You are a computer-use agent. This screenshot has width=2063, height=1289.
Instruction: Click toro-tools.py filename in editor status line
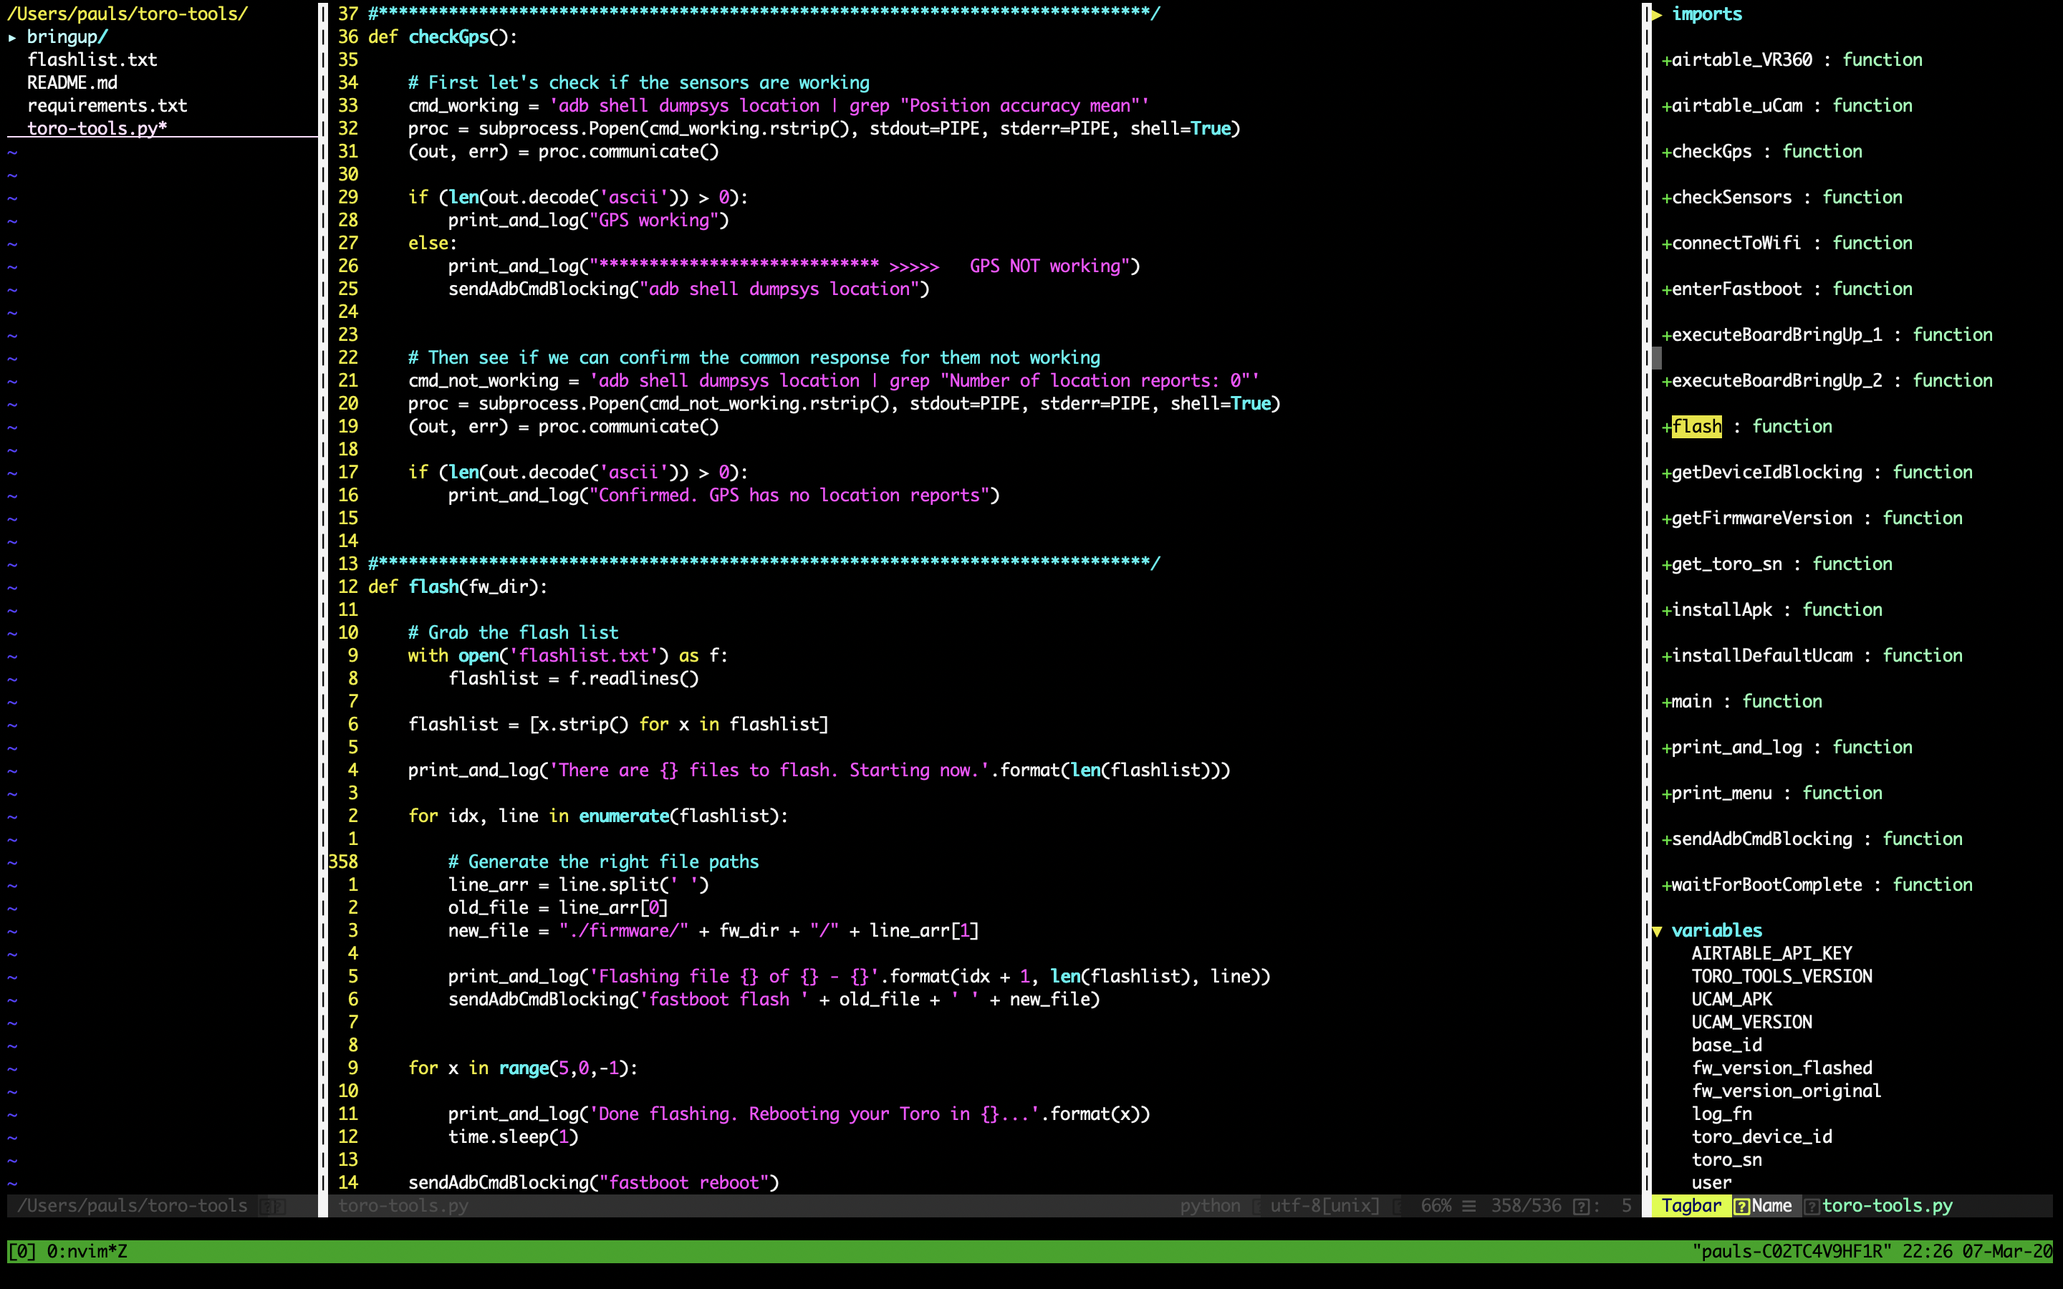tap(403, 1207)
